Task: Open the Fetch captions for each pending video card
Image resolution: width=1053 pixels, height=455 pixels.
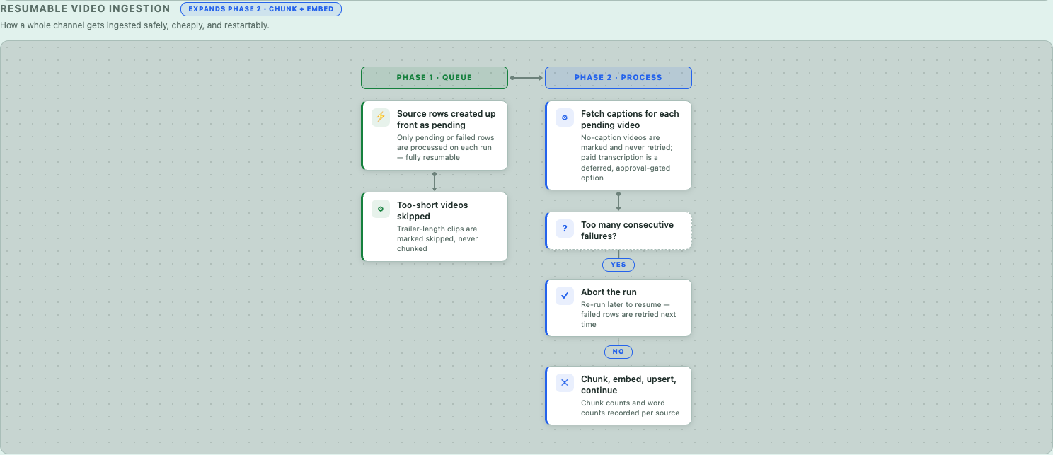Action: coord(618,145)
